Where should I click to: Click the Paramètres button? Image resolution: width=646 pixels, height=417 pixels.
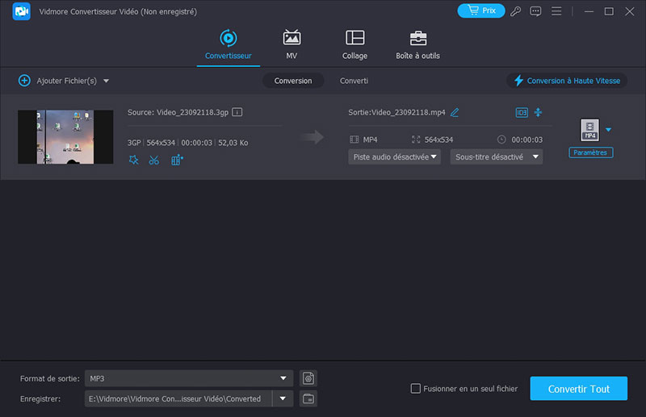(x=591, y=152)
